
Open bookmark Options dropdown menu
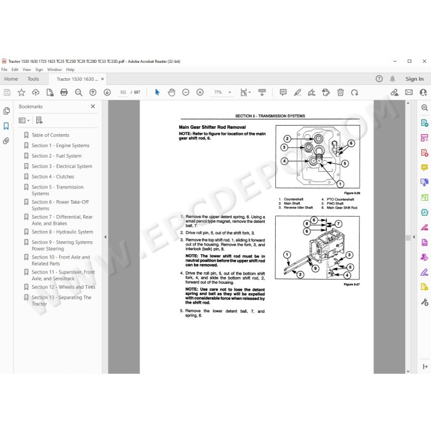click(24, 120)
